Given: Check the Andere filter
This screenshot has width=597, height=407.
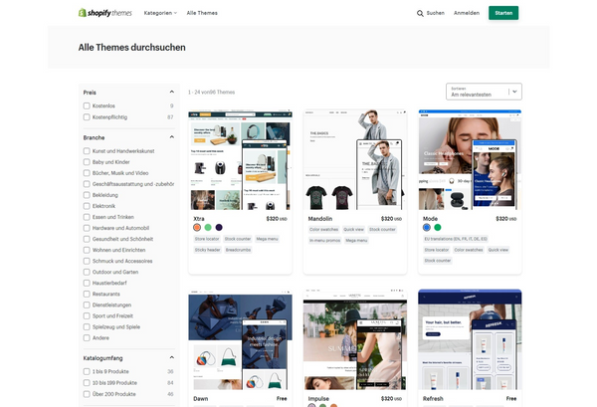Looking at the screenshot, I should 87,338.
